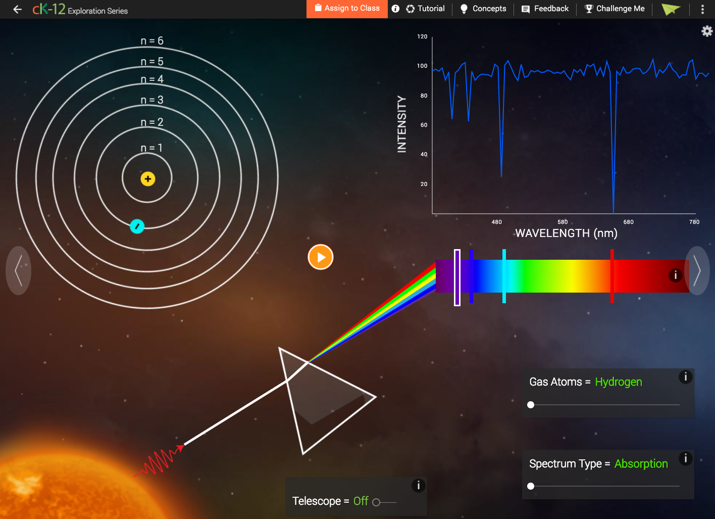
Task: Click the info icon on the spectrum bar
Action: click(x=676, y=276)
